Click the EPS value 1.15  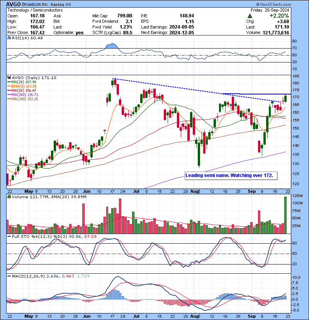190,22
